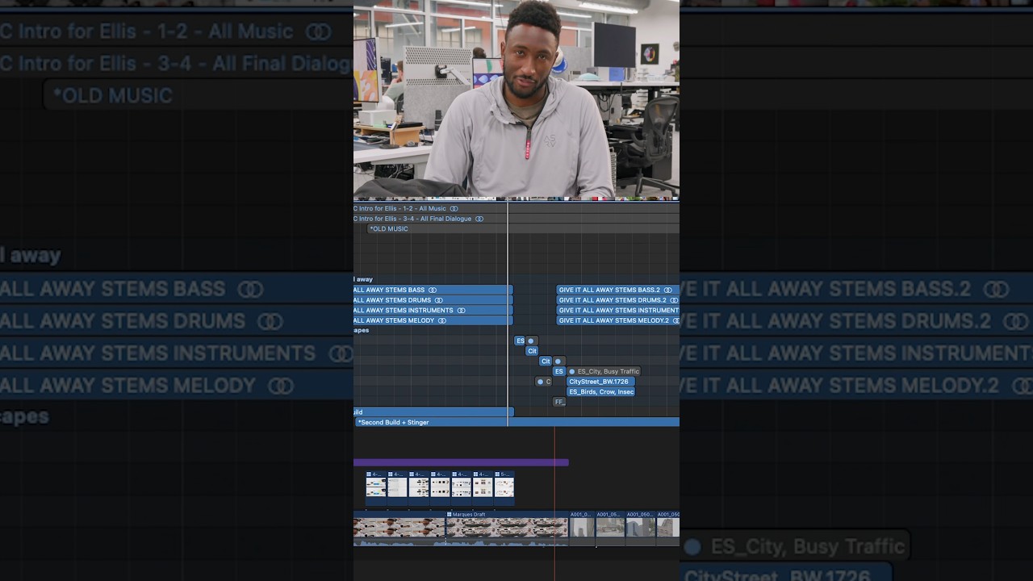This screenshot has width=1033, height=581.
Task: Click linked-circles icon on STEMS BASS.2 clip
Action: tap(668, 290)
